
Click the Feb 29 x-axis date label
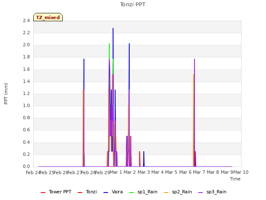pos(103,172)
